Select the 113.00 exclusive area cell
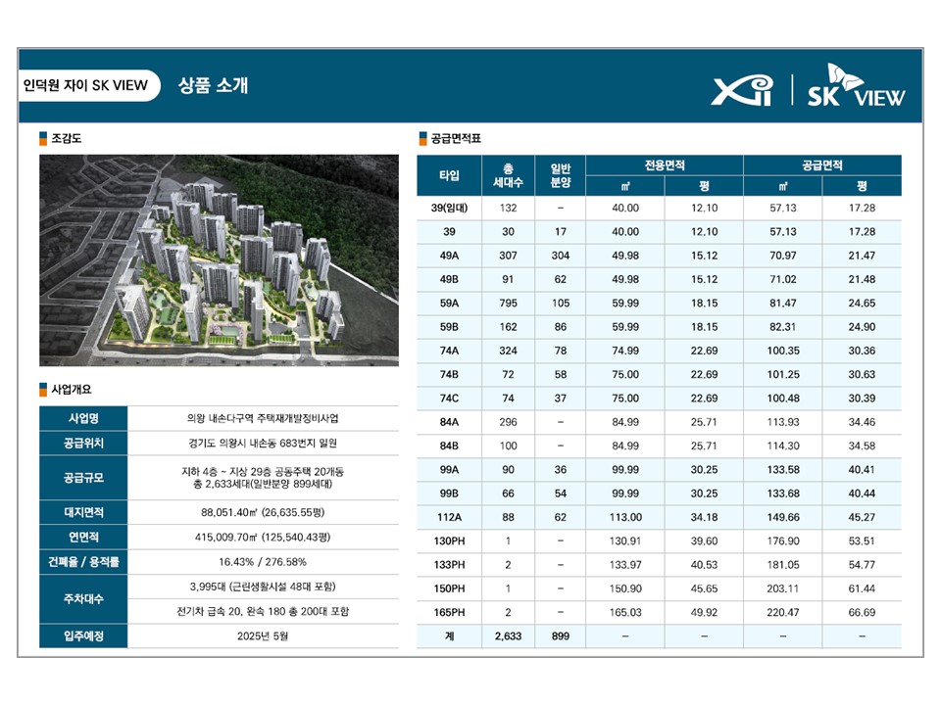This screenshot has height=705, width=941. click(x=625, y=517)
